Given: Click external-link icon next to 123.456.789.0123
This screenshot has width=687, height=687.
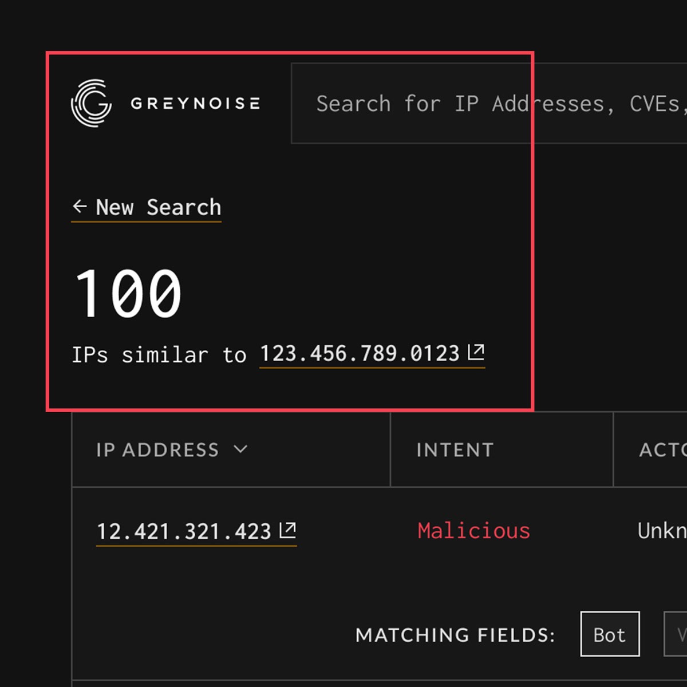Looking at the screenshot, I should [476, 352].
